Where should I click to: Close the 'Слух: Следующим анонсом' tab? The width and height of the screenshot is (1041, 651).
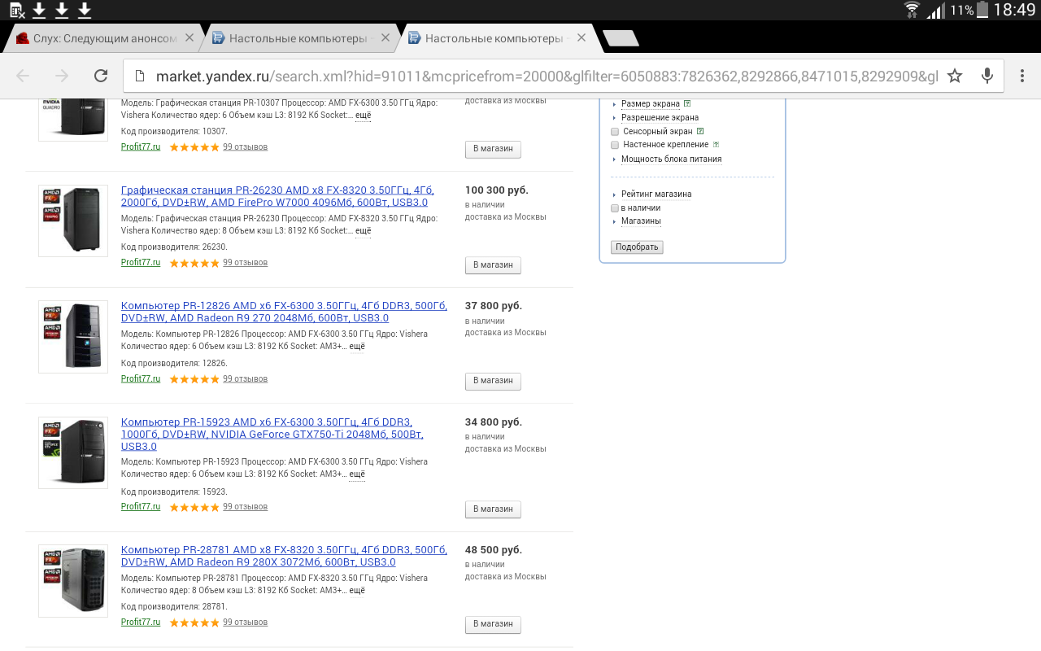tap(189, 37)
